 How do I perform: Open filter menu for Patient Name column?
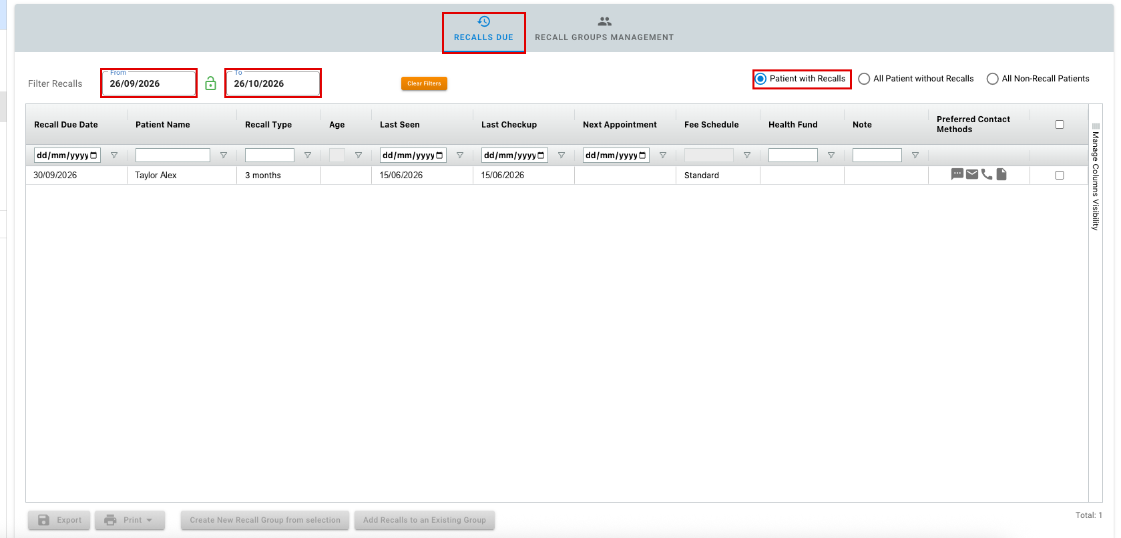224,156
